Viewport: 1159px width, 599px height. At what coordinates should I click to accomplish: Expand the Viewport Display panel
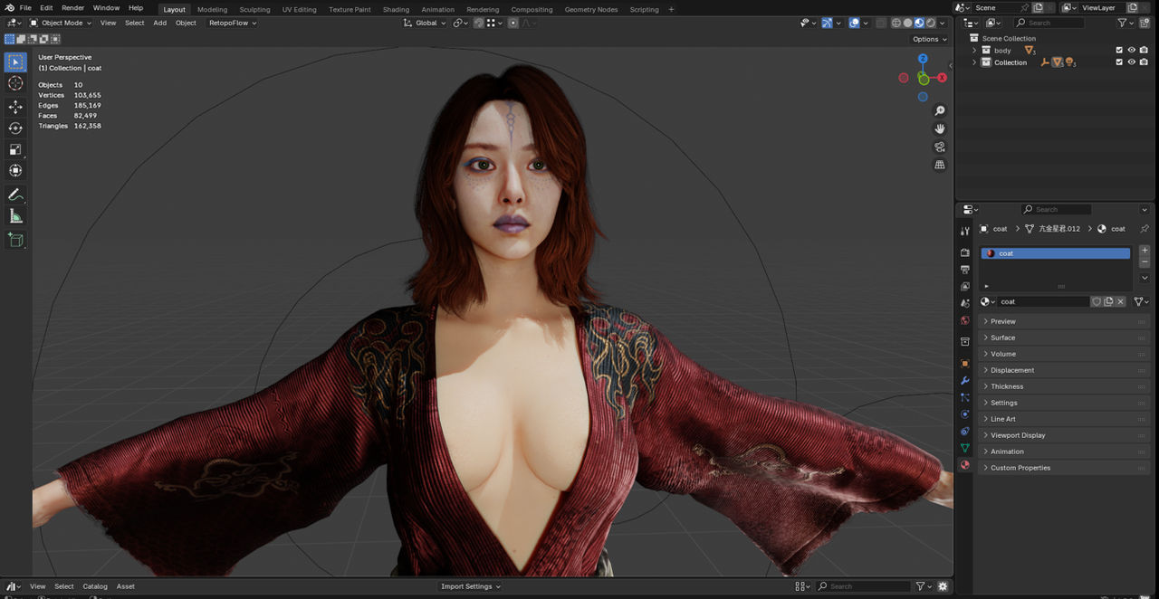click(1017, 435)
